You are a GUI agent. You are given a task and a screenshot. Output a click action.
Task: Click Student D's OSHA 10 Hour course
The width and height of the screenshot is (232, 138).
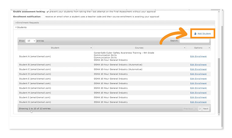tap(111, 74)
